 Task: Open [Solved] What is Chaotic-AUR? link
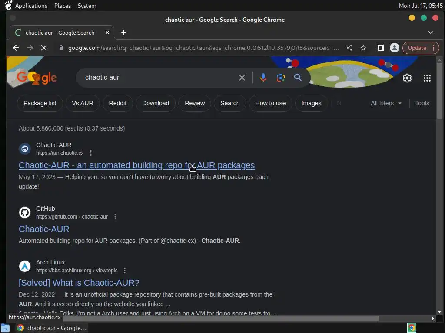point(79,283)
